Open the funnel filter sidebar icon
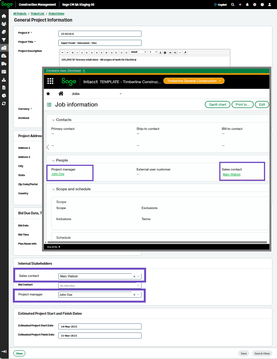This screenshot has height=359, width=277. click(x=4, y=40)
